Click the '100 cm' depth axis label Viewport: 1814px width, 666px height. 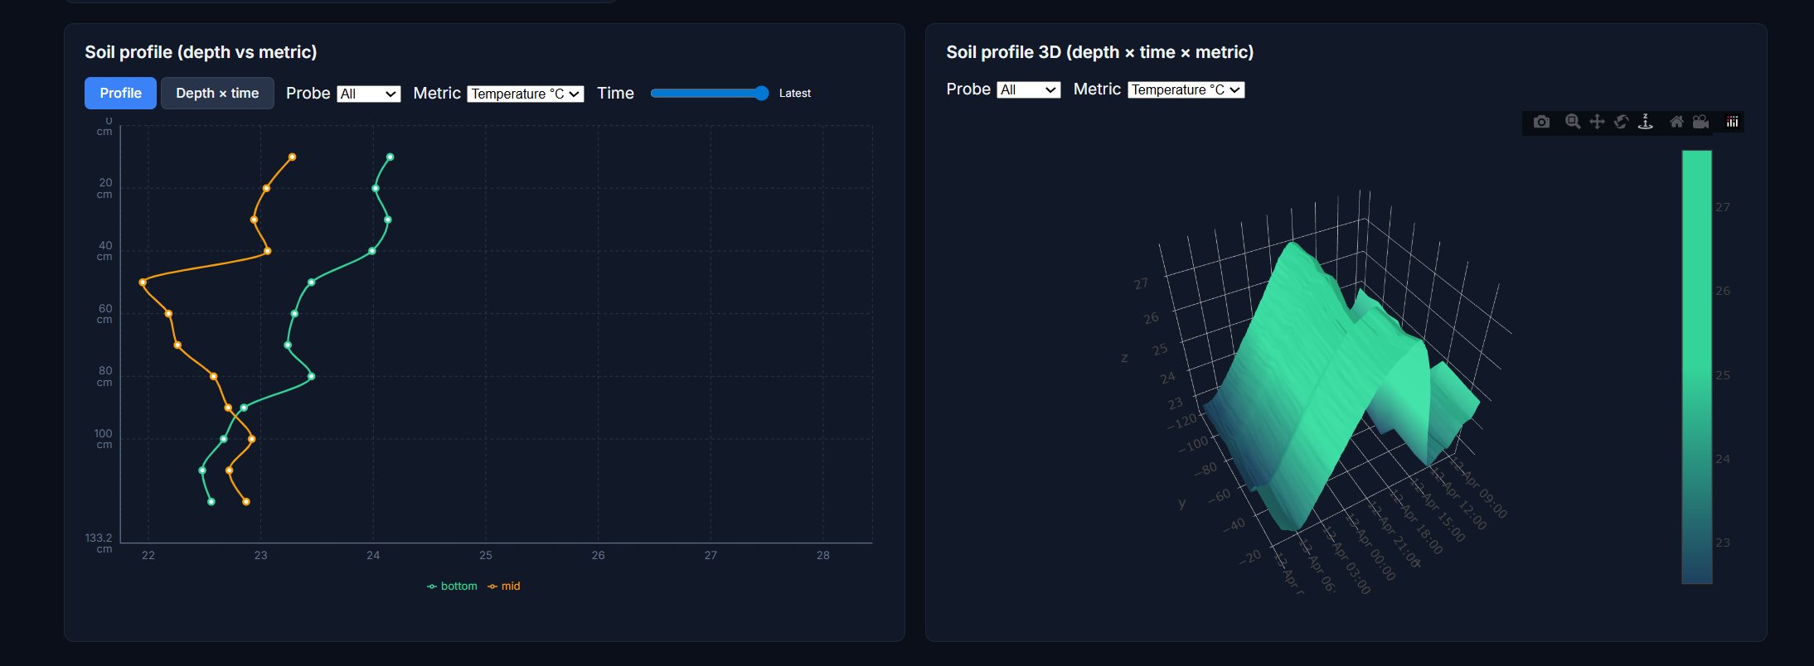tap(104, 439)
